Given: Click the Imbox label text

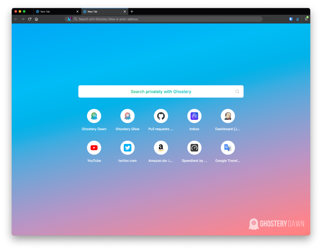Looking at the screenshot, I should click(194, 129).
